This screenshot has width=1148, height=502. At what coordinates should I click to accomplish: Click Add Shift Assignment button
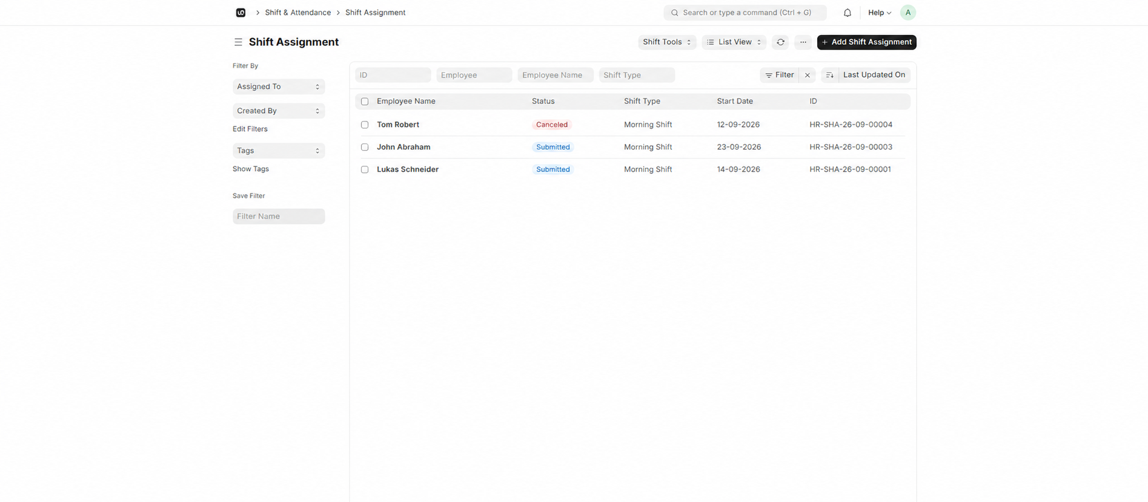pos(866,42)
